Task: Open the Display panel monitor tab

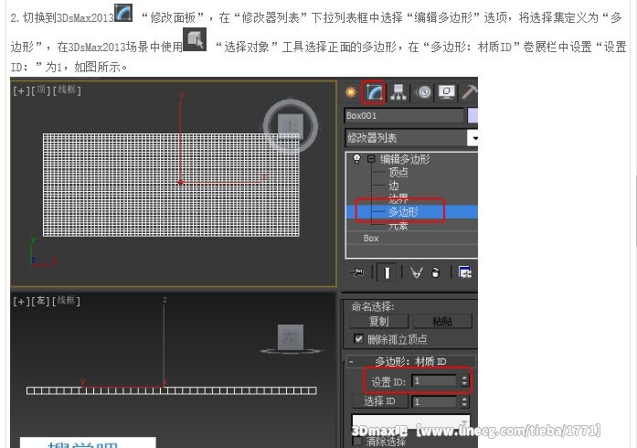Action: tap(447, 92)
